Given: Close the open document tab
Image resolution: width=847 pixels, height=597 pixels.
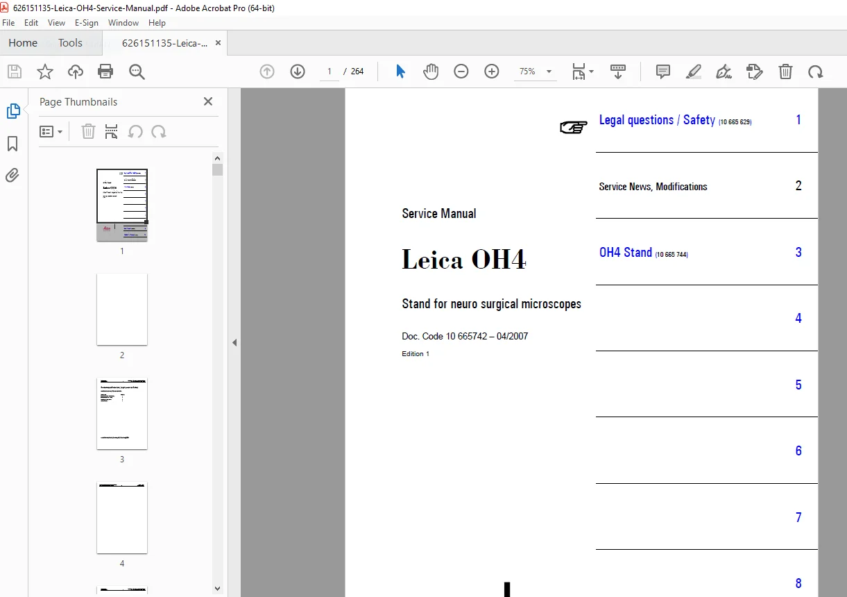Looking at the screenshot, I should tap(218, 42).
